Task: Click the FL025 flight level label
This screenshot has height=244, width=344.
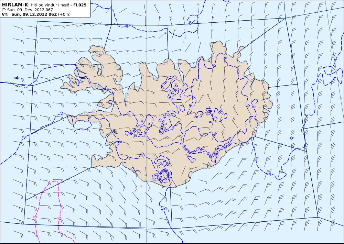Action: tap(80, 5)
